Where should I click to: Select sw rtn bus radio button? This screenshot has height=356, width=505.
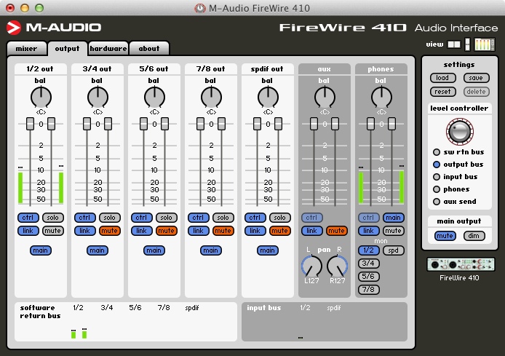click(437, 152)
